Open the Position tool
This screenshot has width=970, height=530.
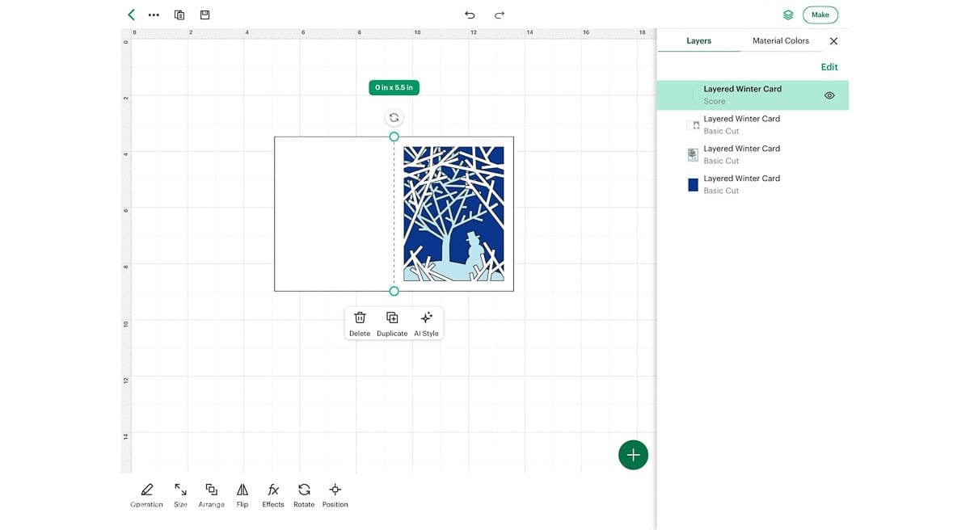point(335,495)
